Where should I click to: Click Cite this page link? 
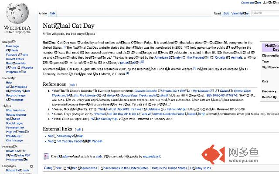[x=14, y=141]
